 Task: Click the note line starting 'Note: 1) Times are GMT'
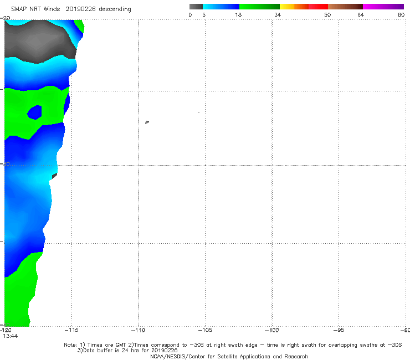[233, 345]
